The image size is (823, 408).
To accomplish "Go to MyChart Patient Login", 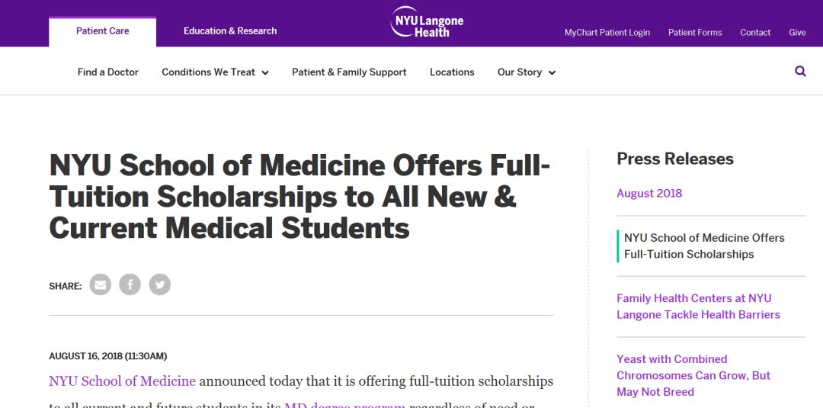I will [x=607, y=33].
